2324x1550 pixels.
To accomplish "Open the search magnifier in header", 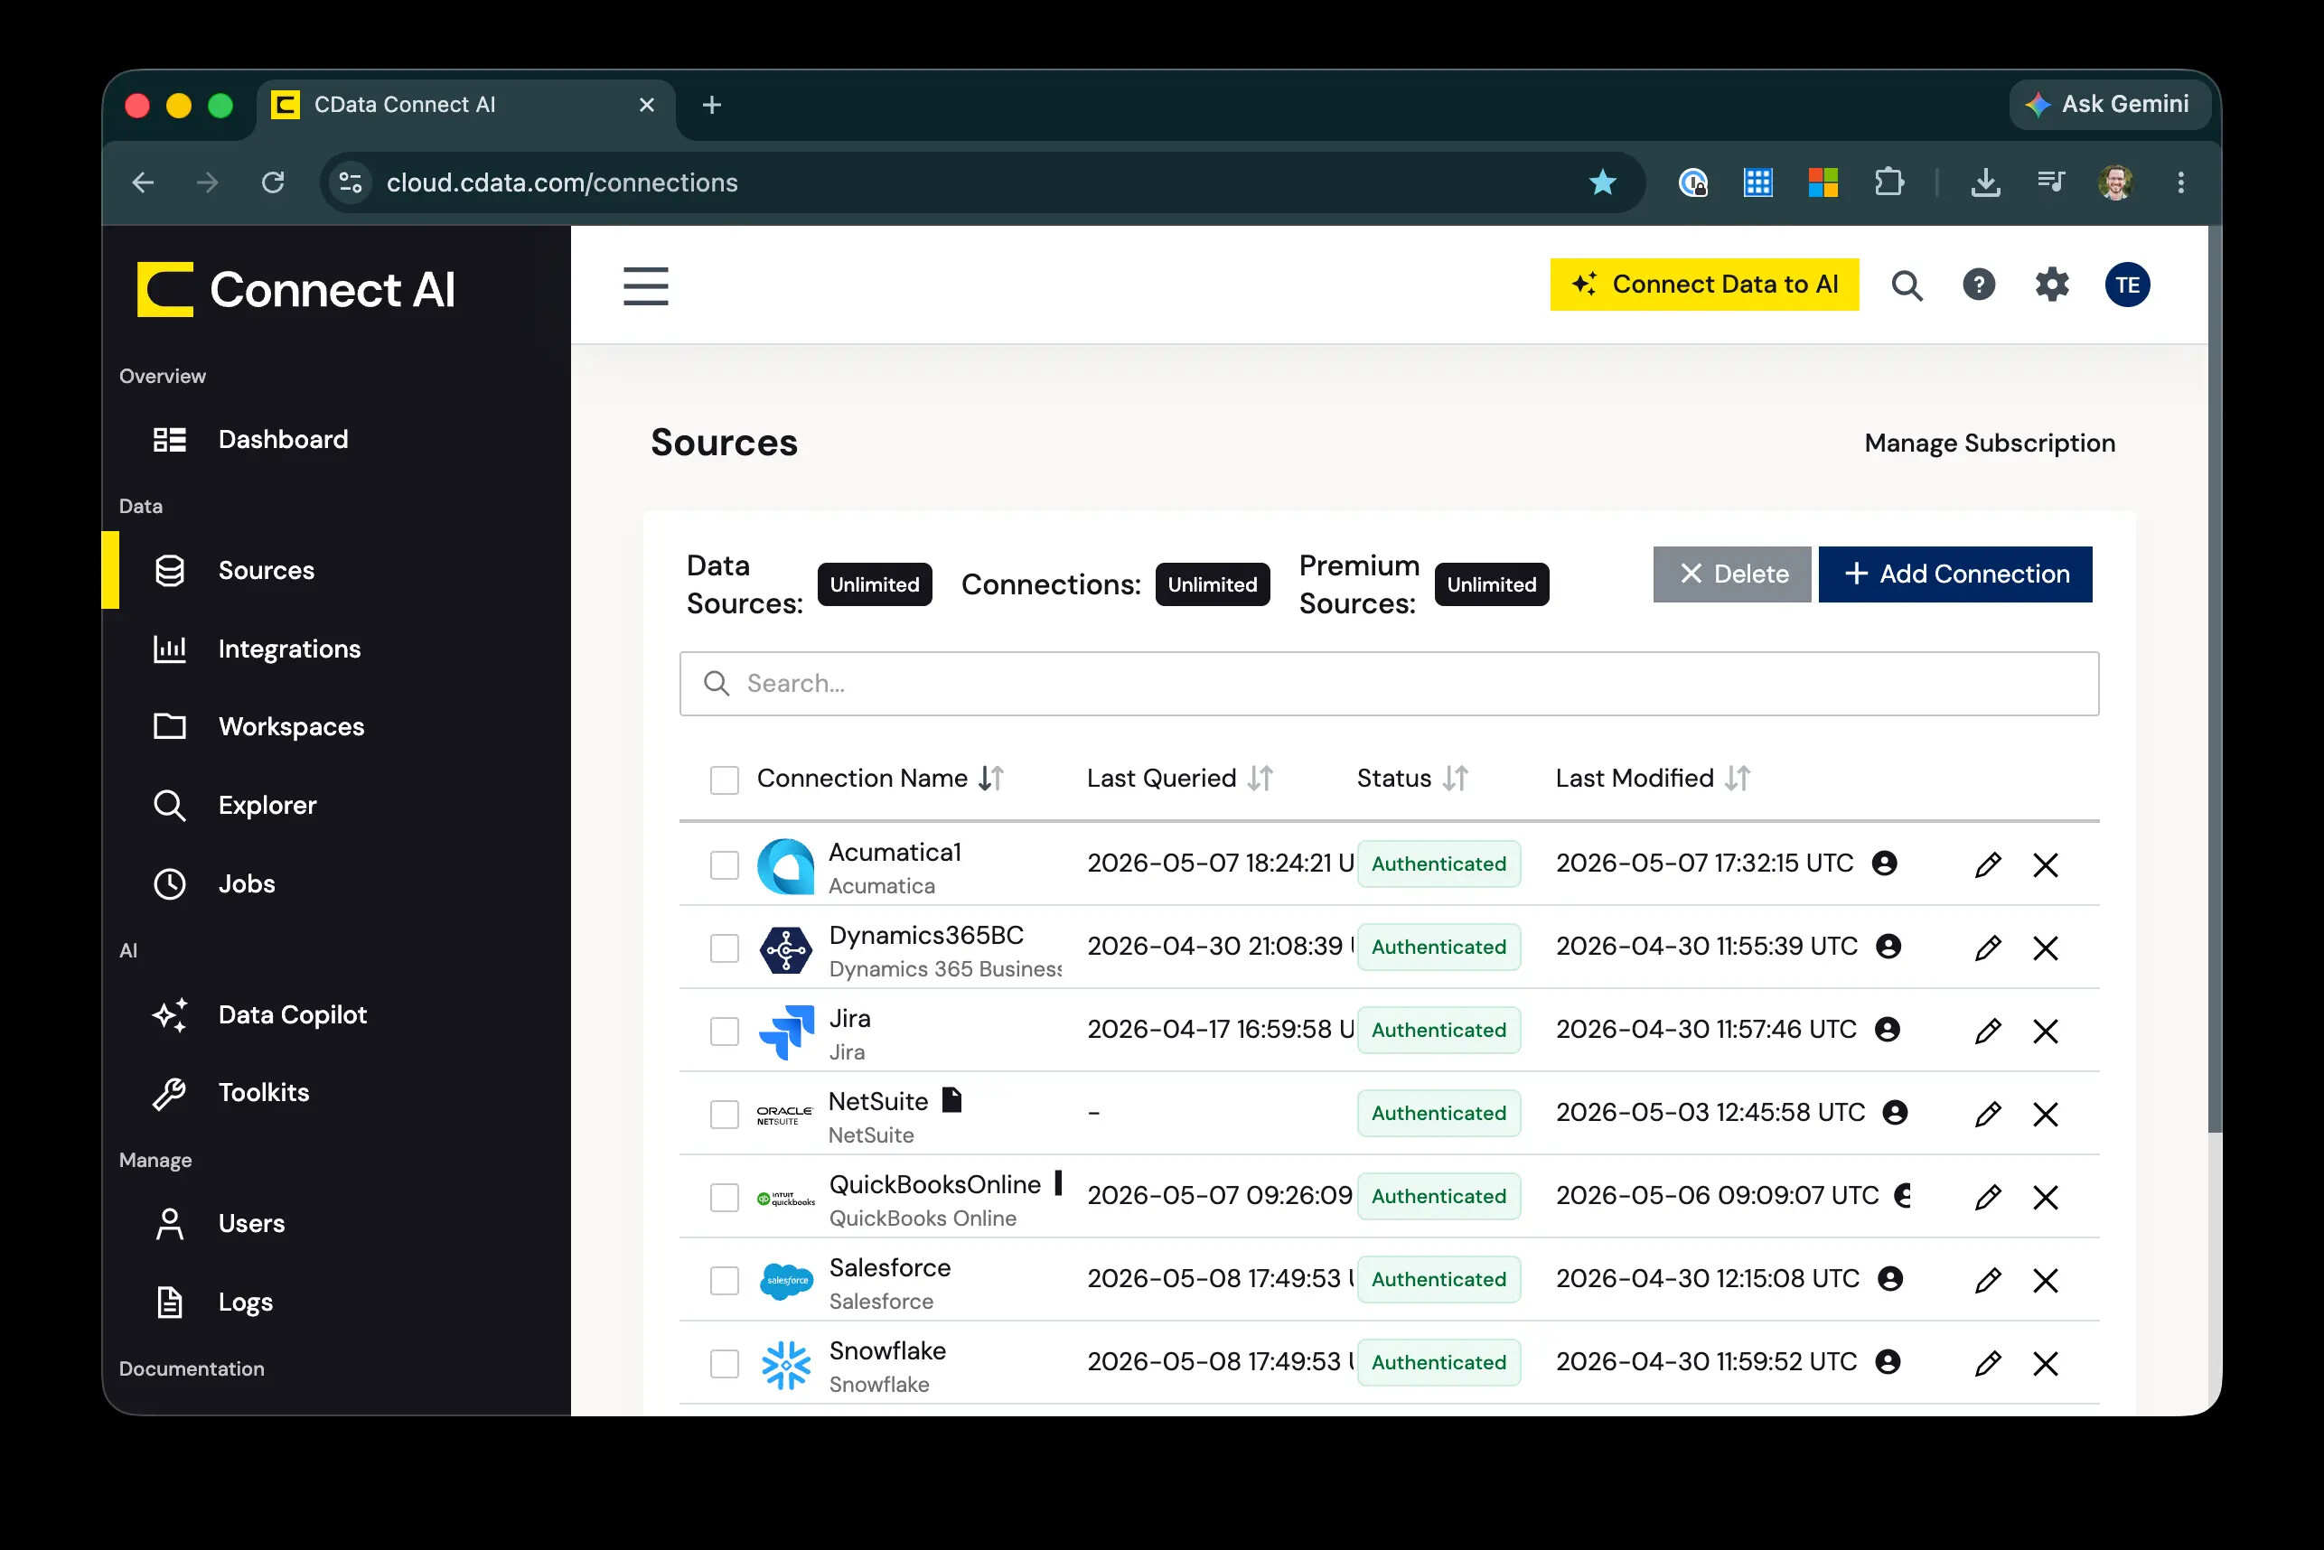I will coord(1907,285).
